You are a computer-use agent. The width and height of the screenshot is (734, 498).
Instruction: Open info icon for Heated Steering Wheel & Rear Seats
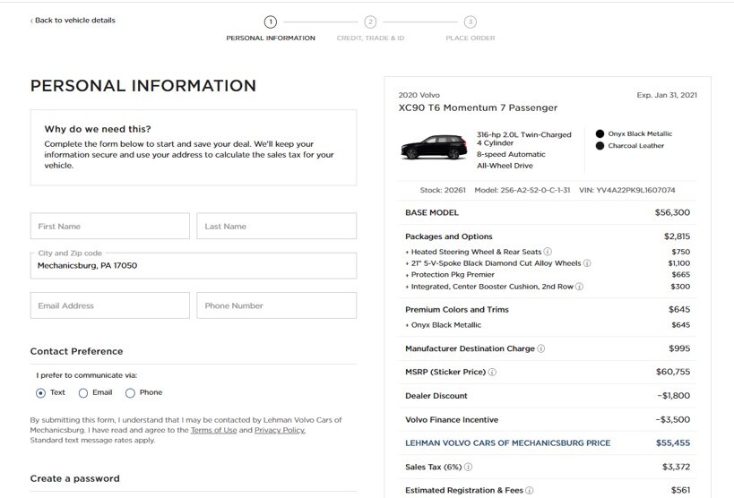coord(548,252)
